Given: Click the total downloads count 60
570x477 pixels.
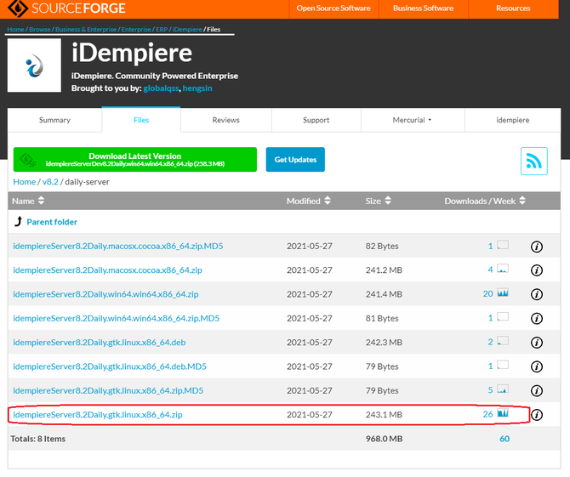Looking at the screenshot, I should (x=504, y=439).
